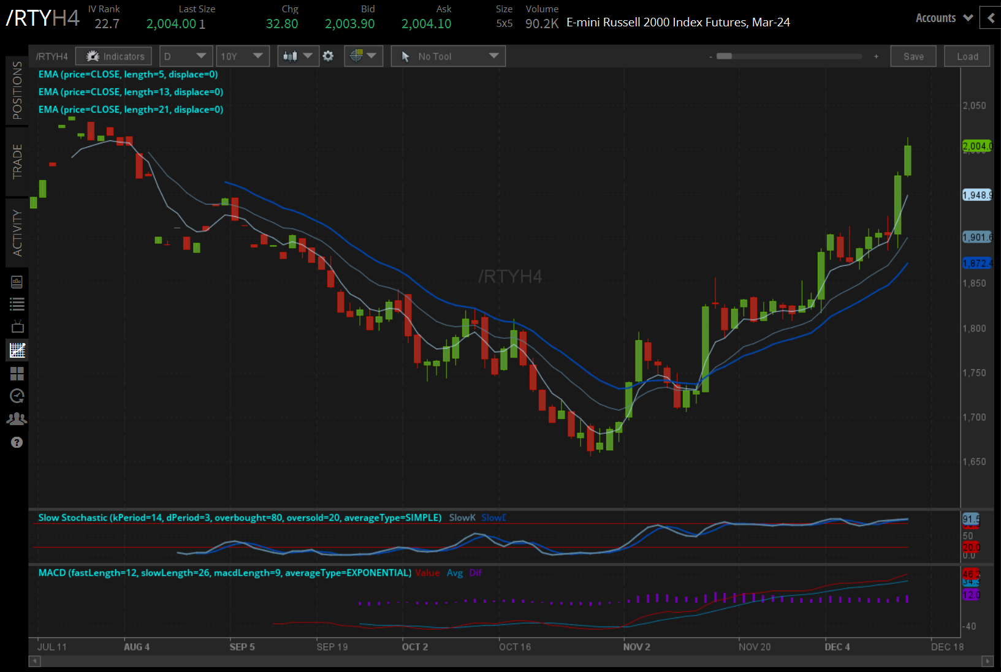Image resolution: width=1001 pixels, height=672 pixels.
Task: Open the 10Y time range dropdown
Action: (x=242, y=56)
